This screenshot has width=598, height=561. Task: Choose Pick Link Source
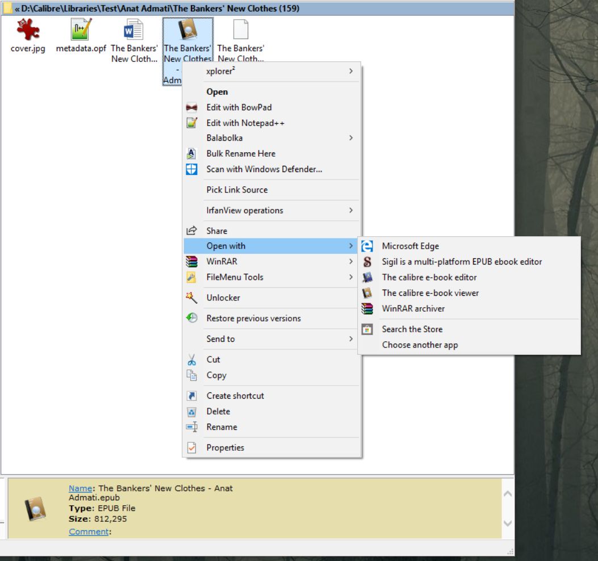[x=271, y=190]
